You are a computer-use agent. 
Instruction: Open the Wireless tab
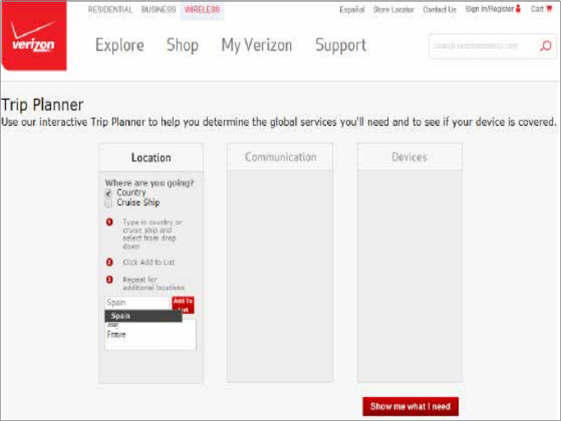(x=202, y=10)
